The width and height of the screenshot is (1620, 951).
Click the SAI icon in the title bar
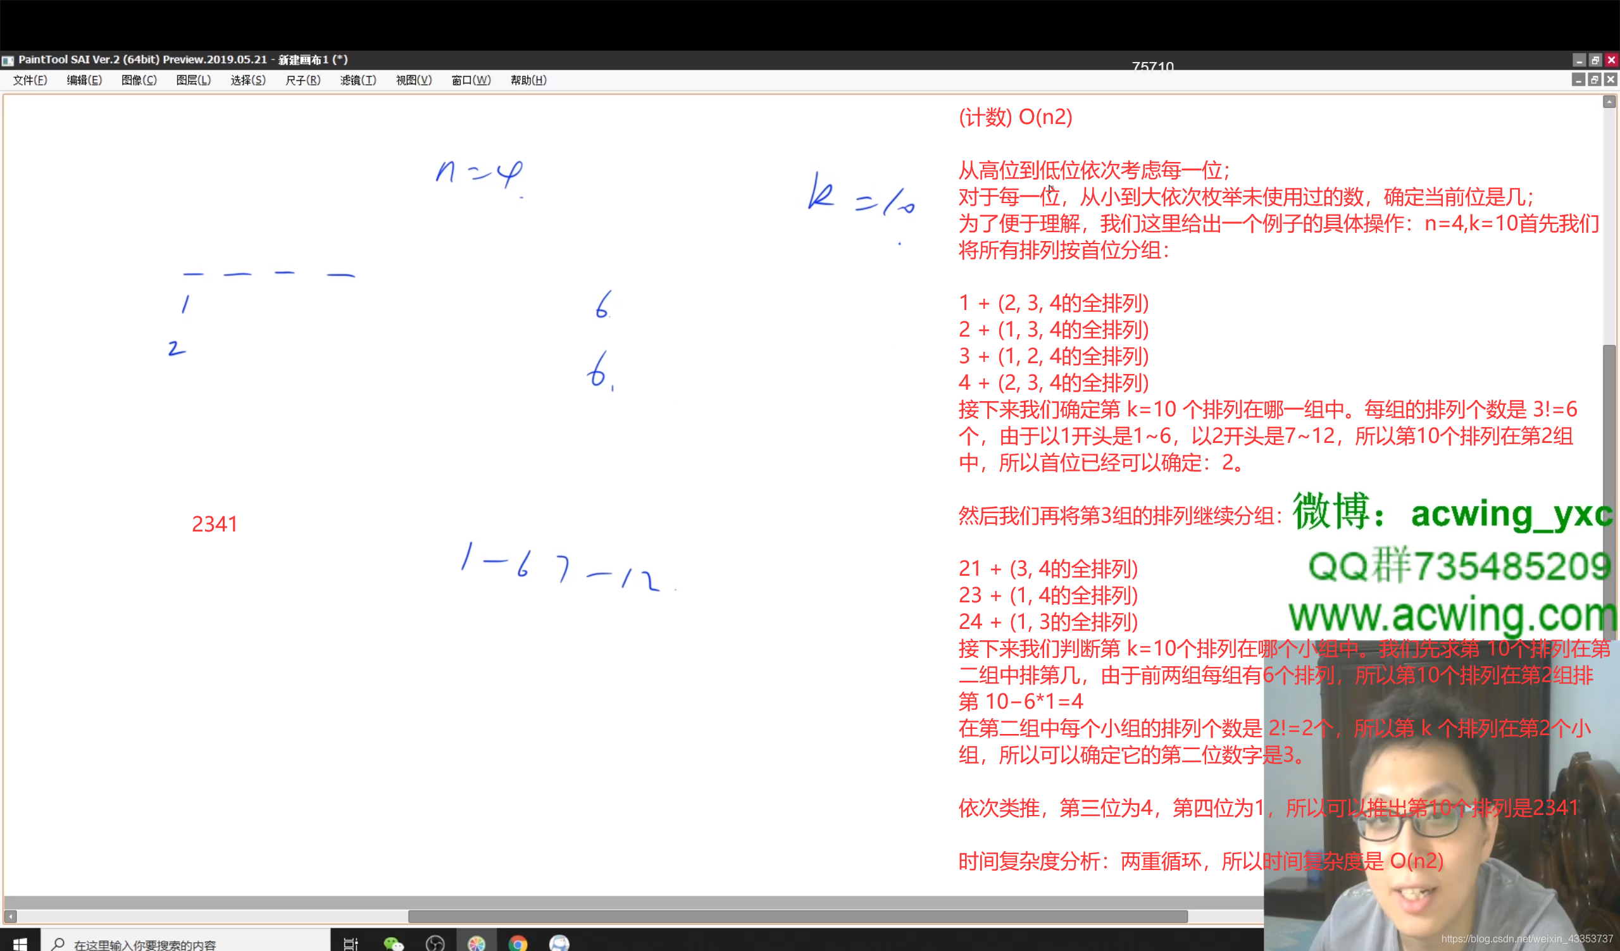click(8, 60)
